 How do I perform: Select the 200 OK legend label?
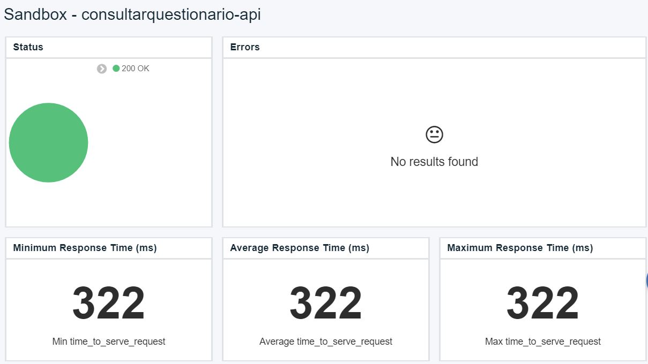pyautogui.click(x=136, y=69)
